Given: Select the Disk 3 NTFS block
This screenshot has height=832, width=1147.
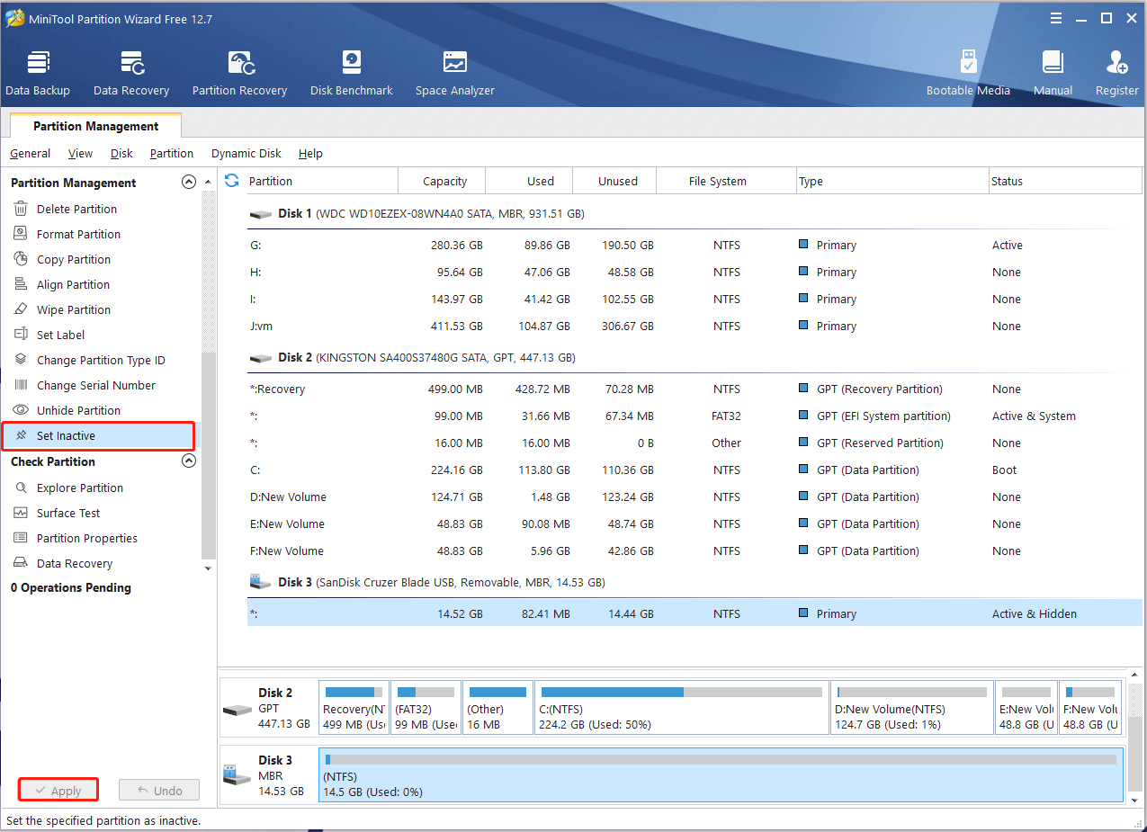Looking at the screenshot, I should pos(721,774).
